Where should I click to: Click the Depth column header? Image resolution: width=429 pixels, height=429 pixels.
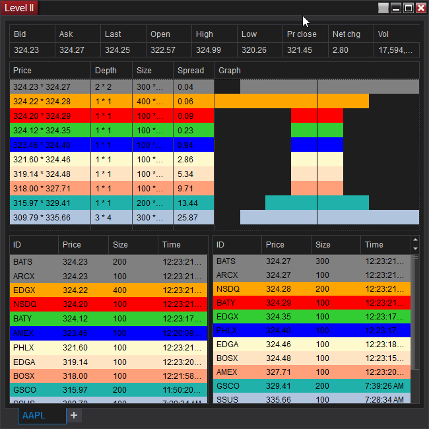112,71
